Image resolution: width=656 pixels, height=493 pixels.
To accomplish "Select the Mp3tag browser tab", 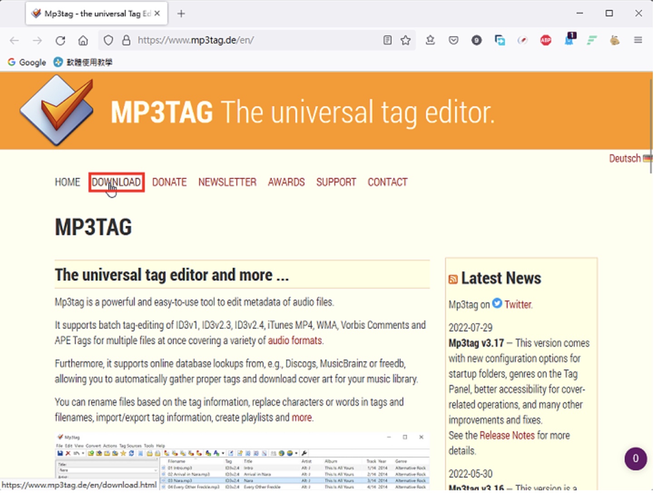I will click(x=97, y=14).
